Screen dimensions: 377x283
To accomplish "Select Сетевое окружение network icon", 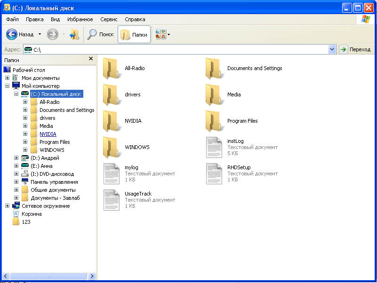I will 16,205.
